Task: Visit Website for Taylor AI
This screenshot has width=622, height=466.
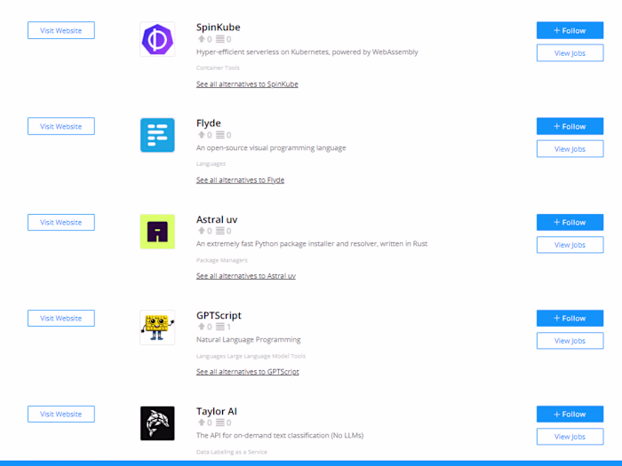Action: [61, 415]
